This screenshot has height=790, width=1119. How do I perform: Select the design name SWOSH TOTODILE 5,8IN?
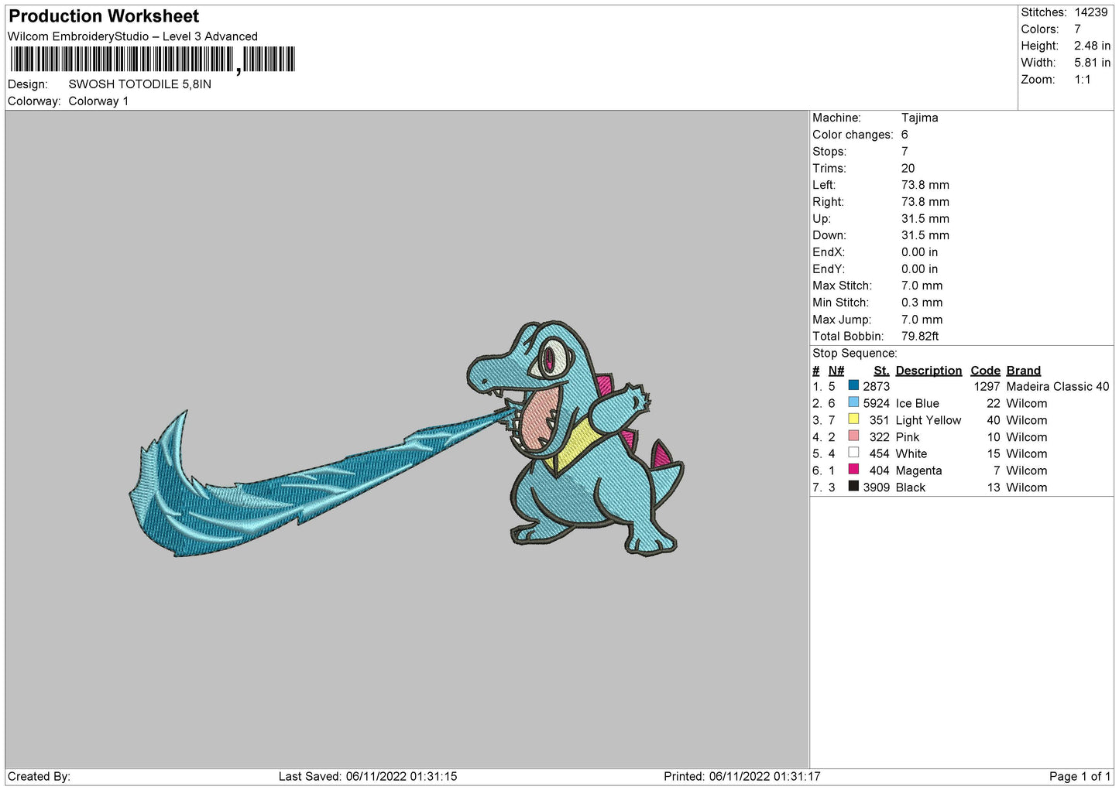click(139, 84)
